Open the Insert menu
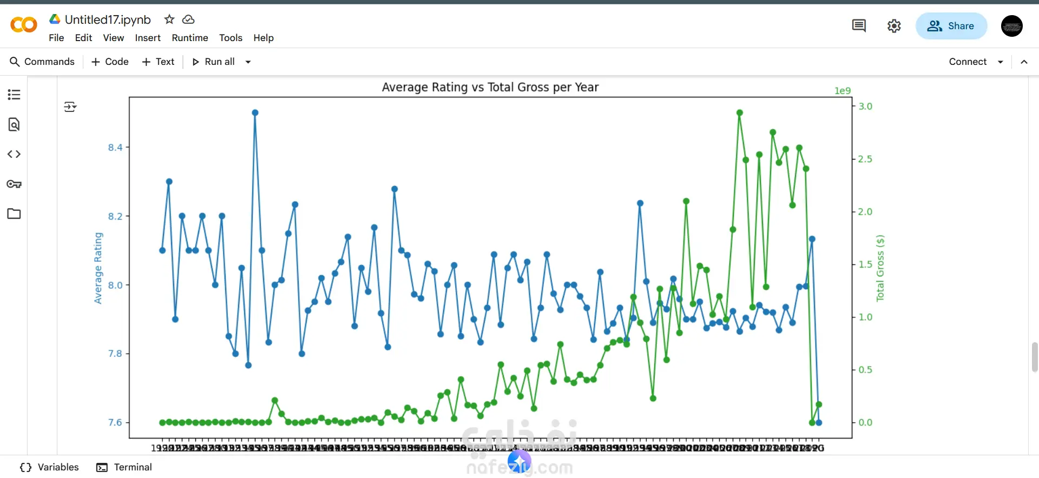The image size is (1039, 478). (148, 38)
